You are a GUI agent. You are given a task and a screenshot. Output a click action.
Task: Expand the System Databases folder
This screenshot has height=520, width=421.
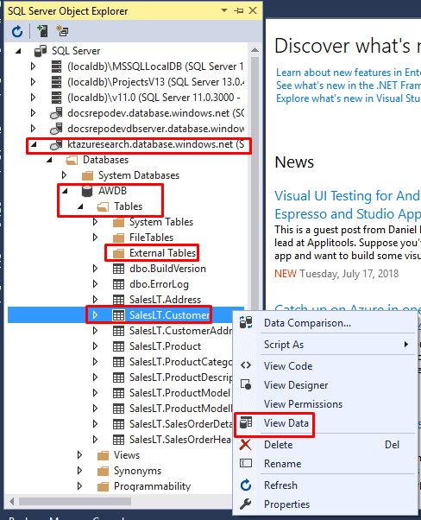point(64,175)
